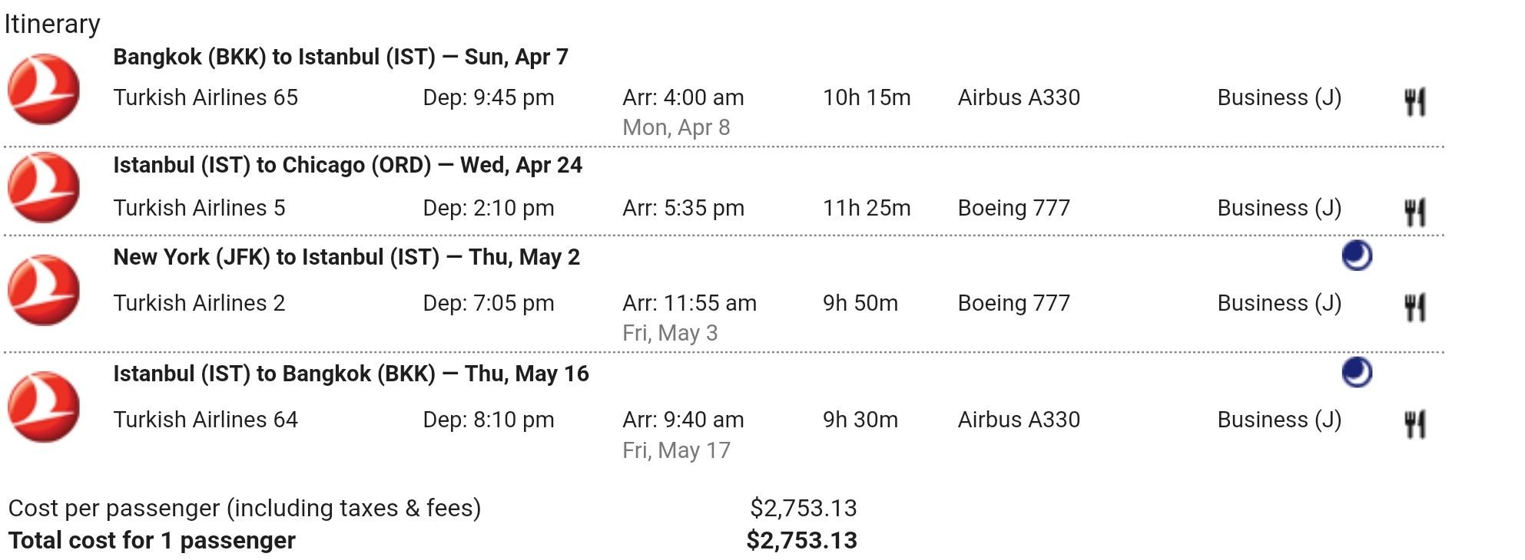This screenshot has width=1525, height=560.
Task: Click flight number Turkish Airlines 64
Action: [205, 420]
